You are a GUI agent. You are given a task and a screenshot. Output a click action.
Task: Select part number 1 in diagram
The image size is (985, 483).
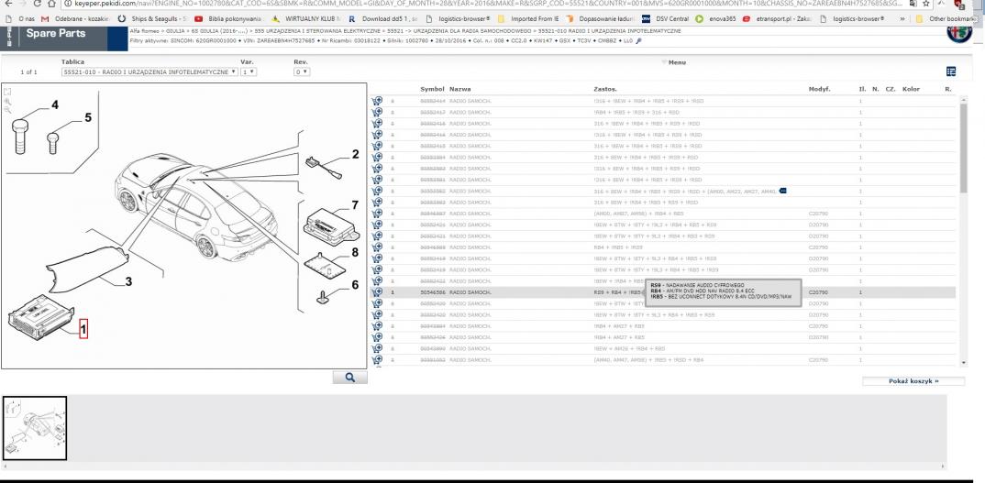[x=85, y=325]
